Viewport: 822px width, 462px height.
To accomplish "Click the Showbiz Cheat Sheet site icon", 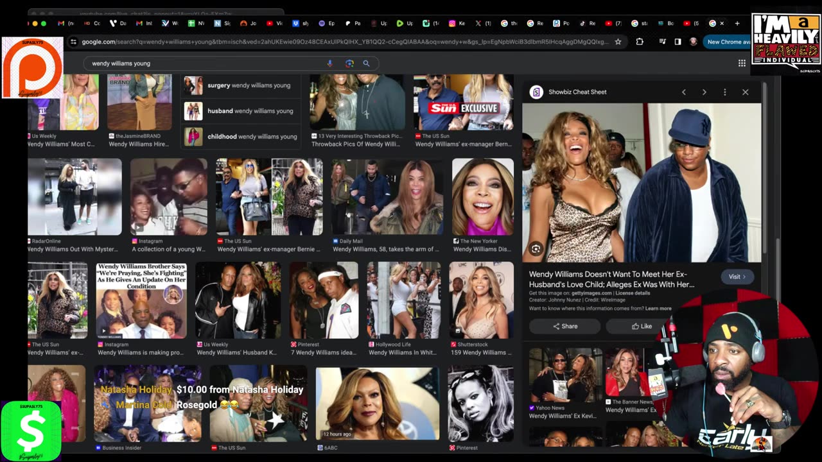I will [536, 92].
